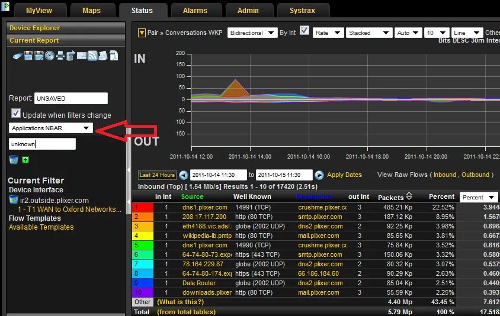Click the red color swatch for row 1
The height and width of the screenshot is (316, 500).
click(x=143, y=207)
